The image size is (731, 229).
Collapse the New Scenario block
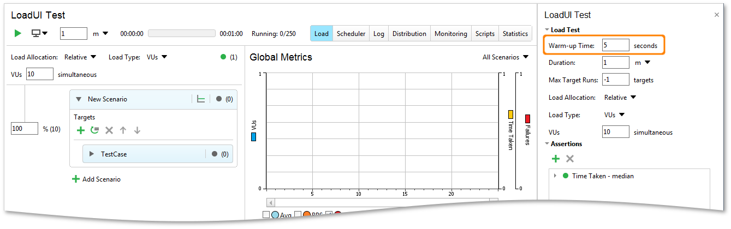click(x=78, y=99)
